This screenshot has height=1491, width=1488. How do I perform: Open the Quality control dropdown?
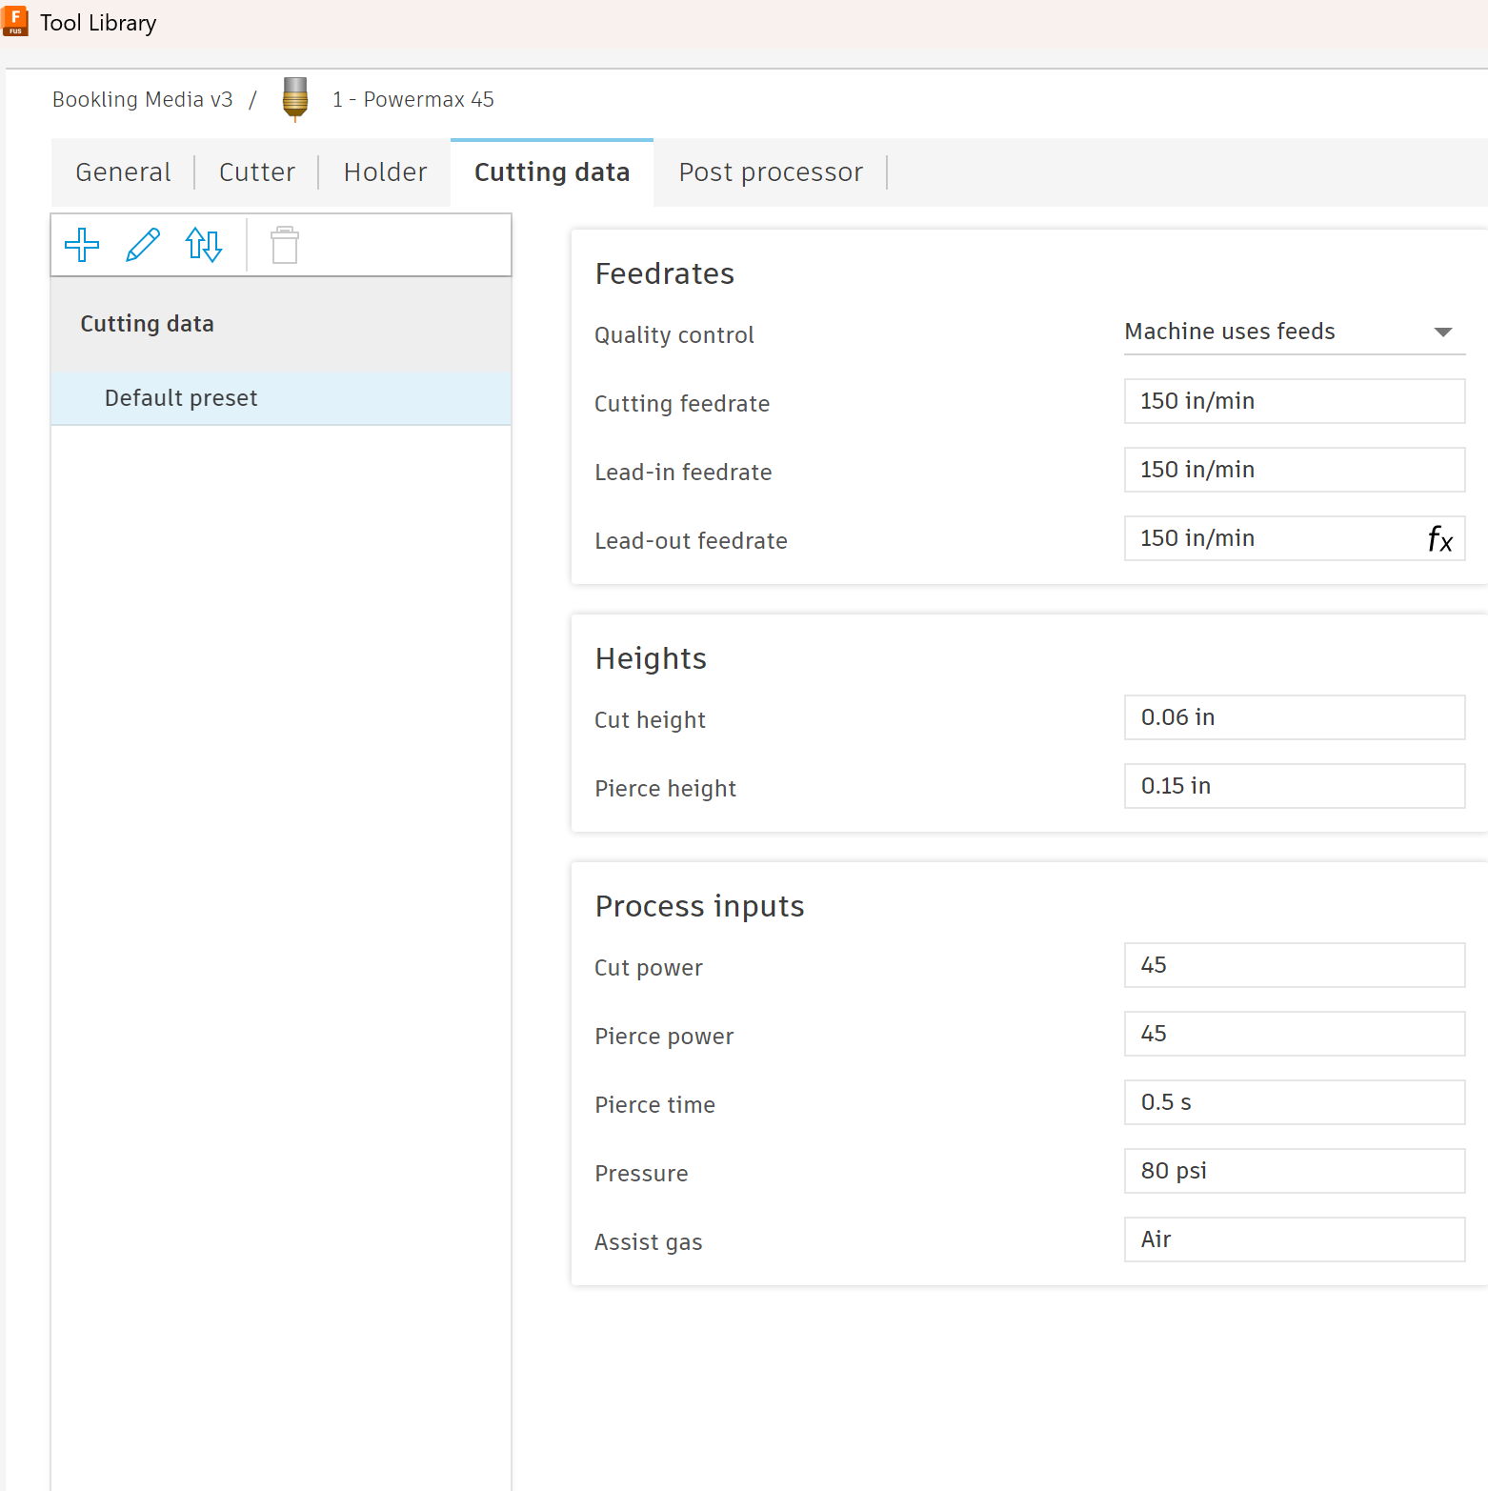point(1294,332)
